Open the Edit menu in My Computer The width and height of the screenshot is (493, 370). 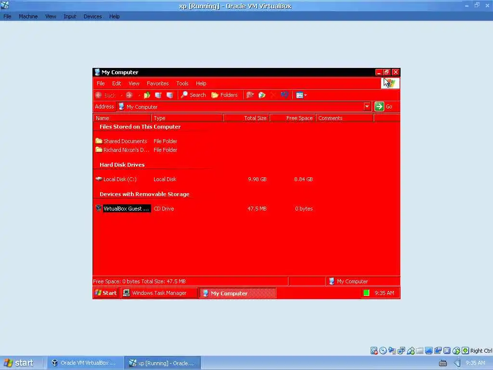pyautogui.click(x=117, y=83)
